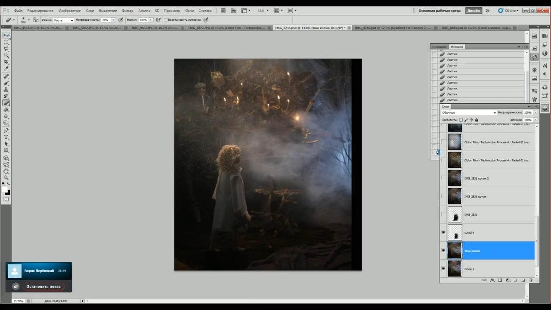The width and height of the screenshot is (551, 310).
Task: Show the IMG_2831 копия layer
Action: pos(443,196)
